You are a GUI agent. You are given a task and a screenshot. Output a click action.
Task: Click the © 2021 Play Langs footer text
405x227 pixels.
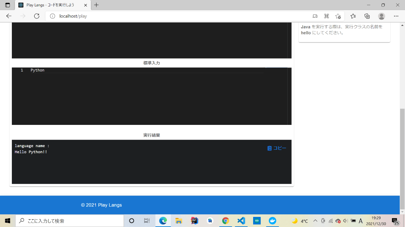click(x=102, y=205)
